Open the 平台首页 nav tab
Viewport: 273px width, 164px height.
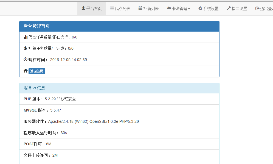coord(92,9)
